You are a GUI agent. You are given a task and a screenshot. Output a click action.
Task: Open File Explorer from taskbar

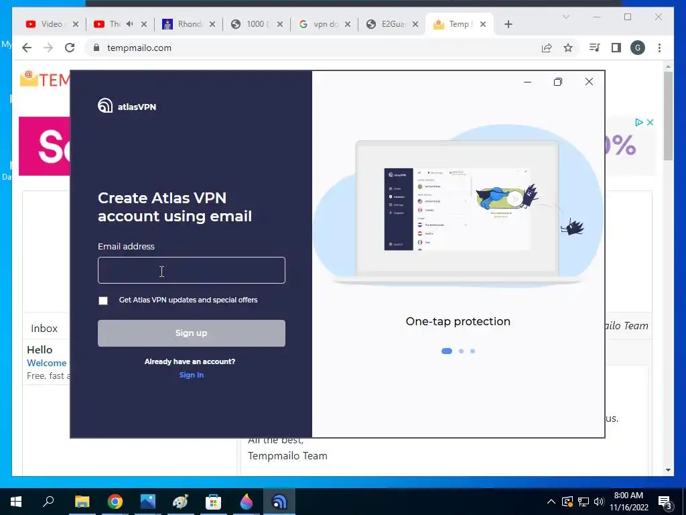click(82, 502)
